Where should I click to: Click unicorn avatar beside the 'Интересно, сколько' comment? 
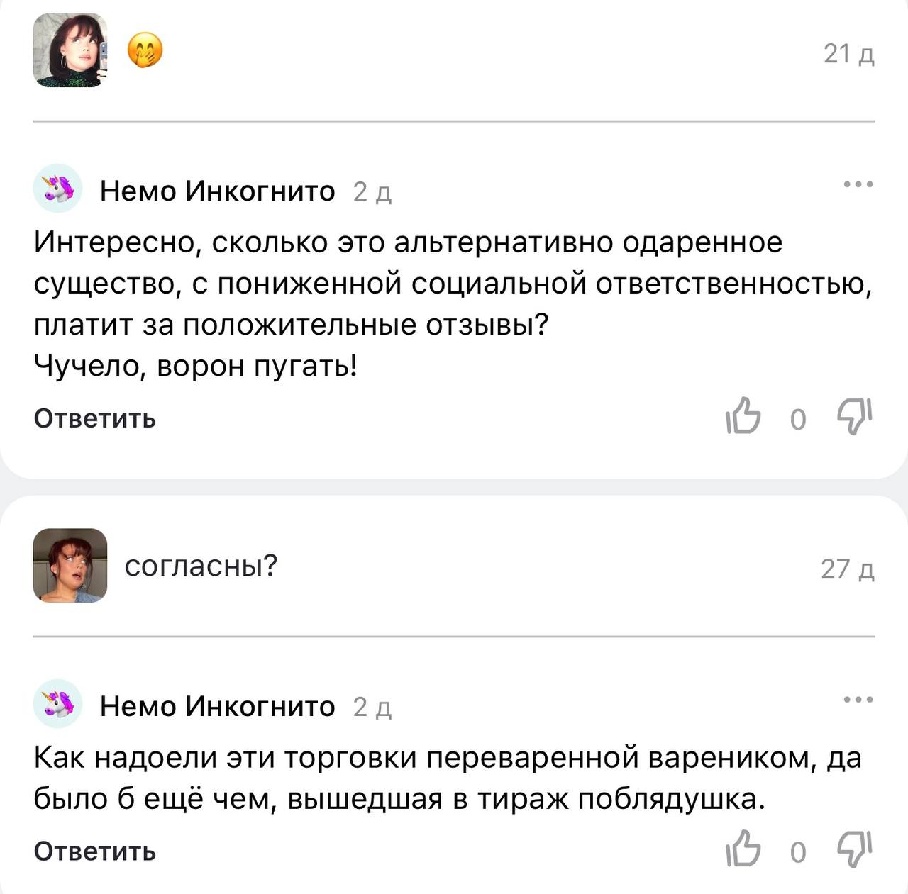coord(57,189)
